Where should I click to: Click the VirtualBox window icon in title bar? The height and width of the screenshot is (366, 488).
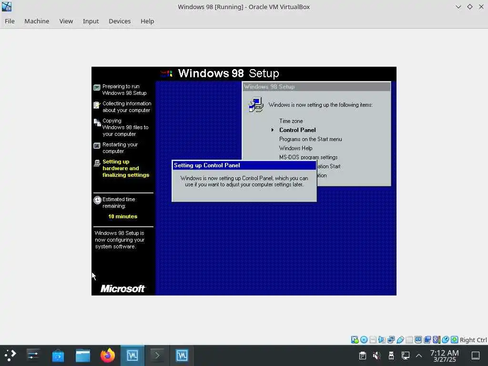point(7,7)
